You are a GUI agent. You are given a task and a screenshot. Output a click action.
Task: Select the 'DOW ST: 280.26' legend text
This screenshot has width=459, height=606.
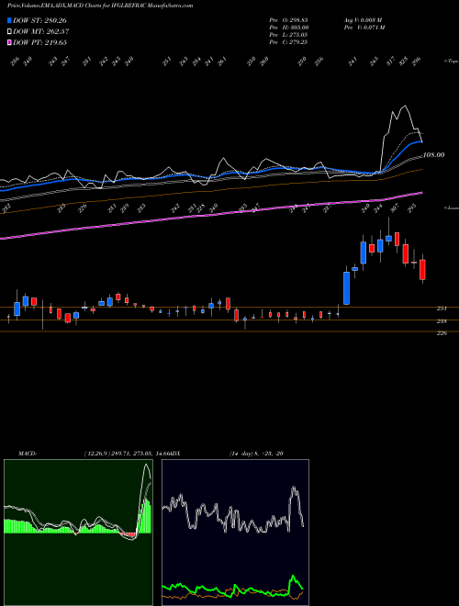point(39,20)
